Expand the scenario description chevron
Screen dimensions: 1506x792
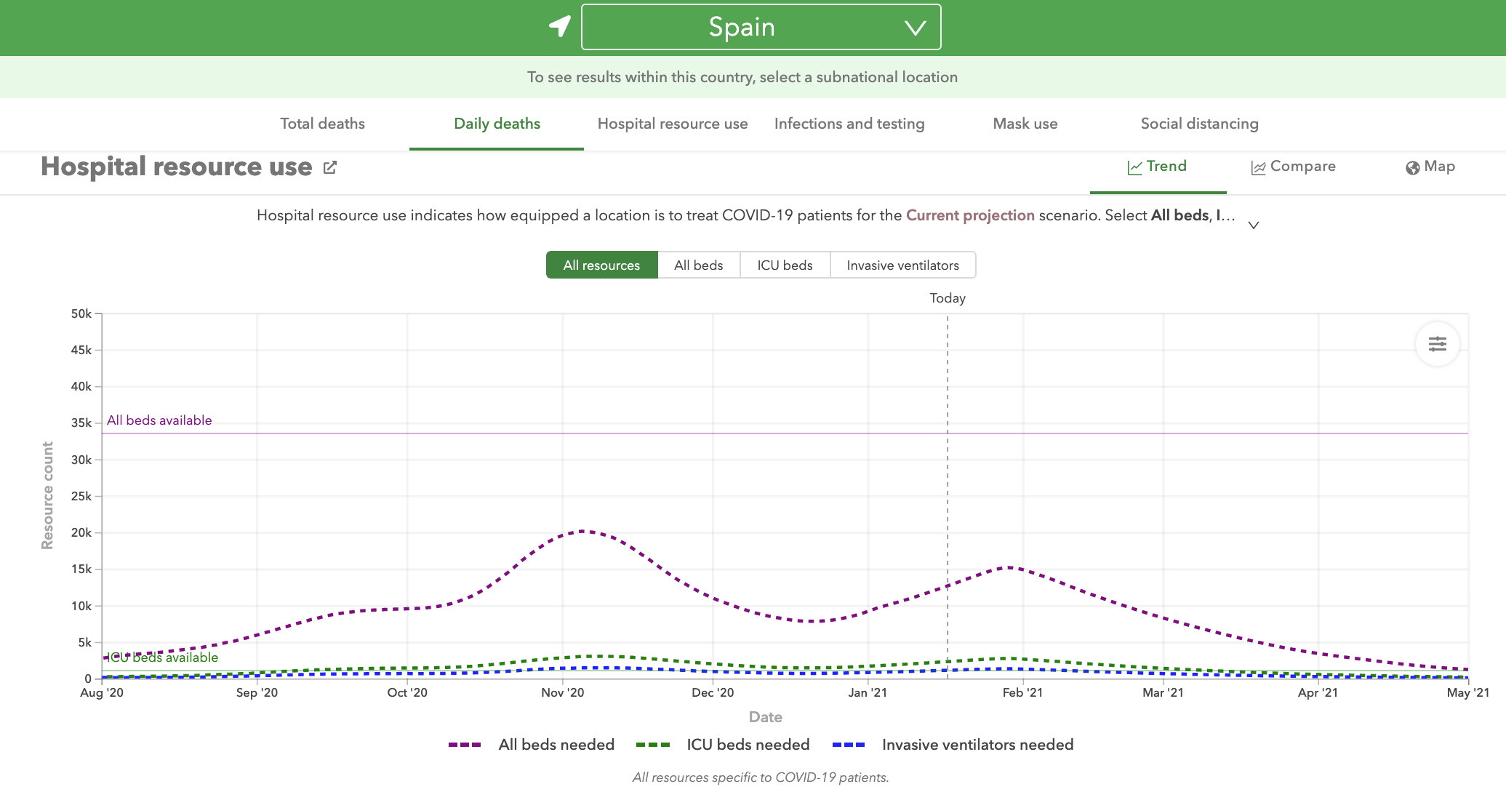click(x=1254, y=225)
